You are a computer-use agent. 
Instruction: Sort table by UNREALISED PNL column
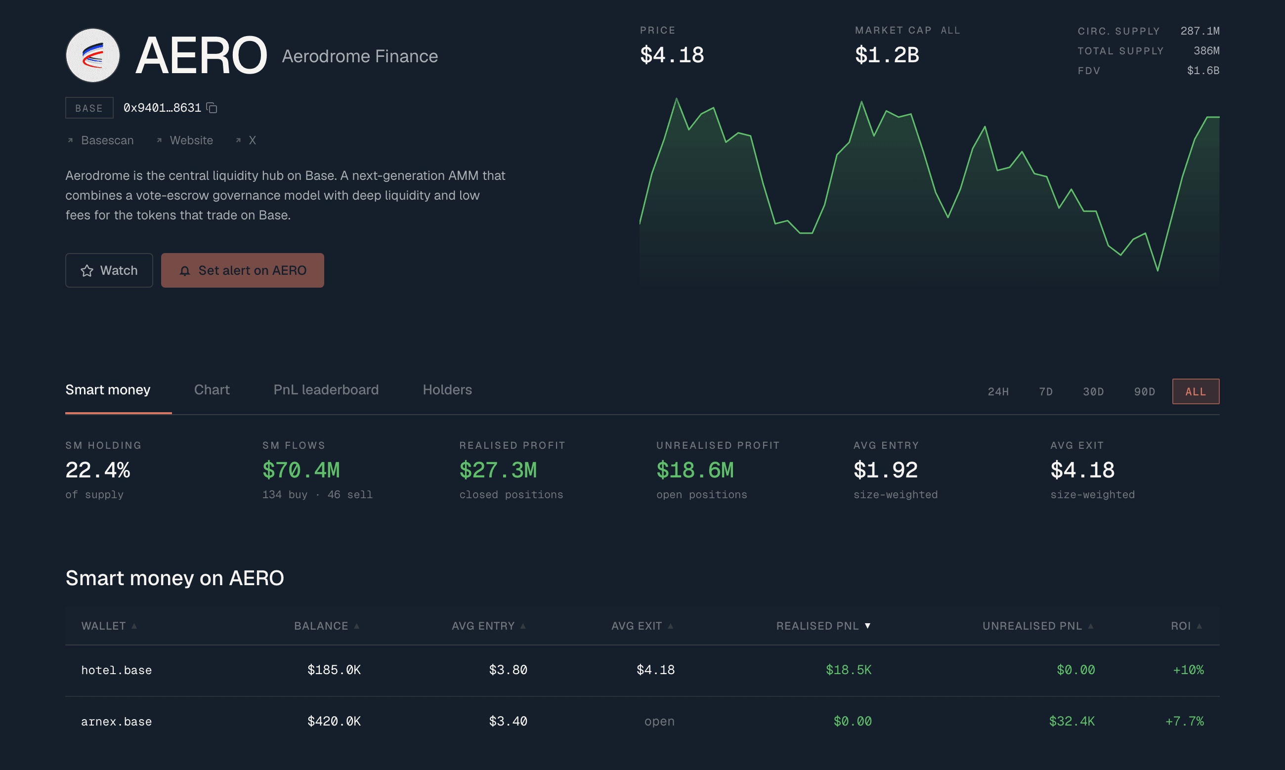(1038, 626)
